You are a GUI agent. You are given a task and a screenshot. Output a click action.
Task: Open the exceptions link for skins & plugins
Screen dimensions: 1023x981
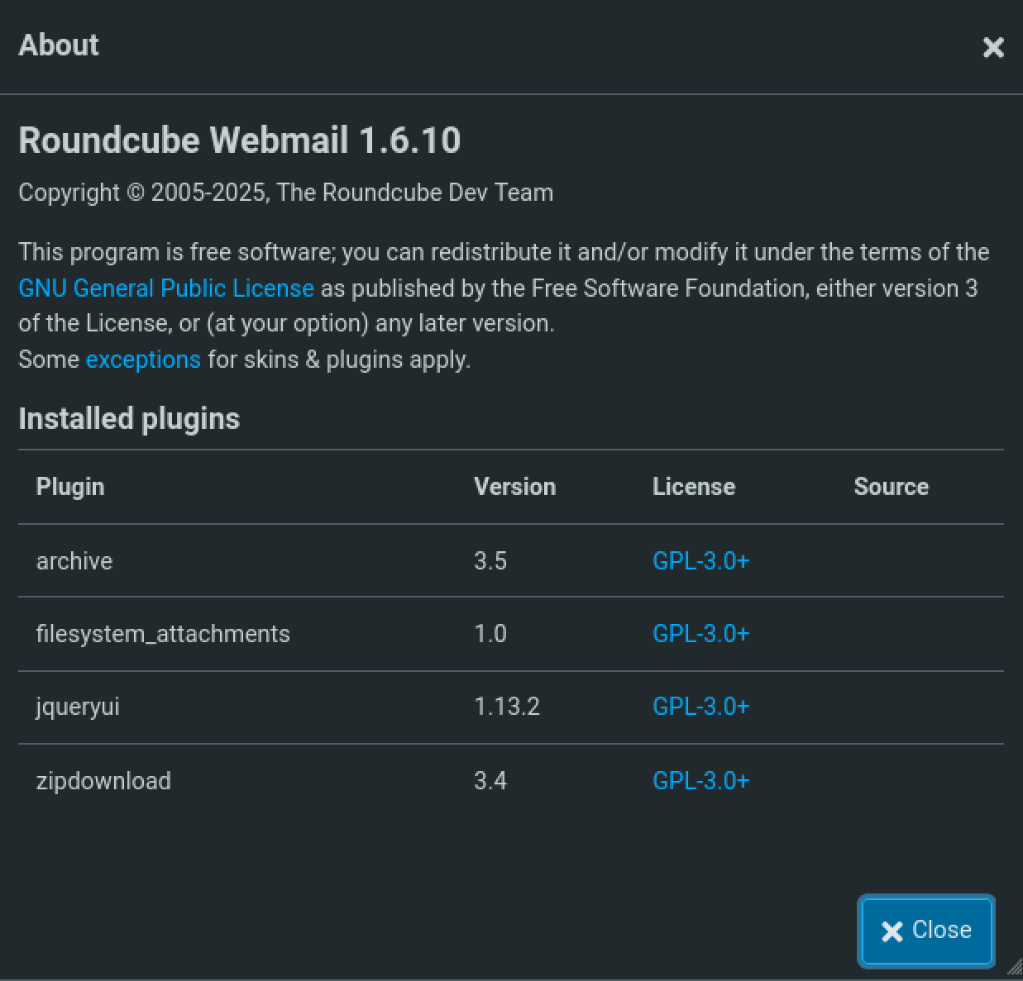coord(143,360)
